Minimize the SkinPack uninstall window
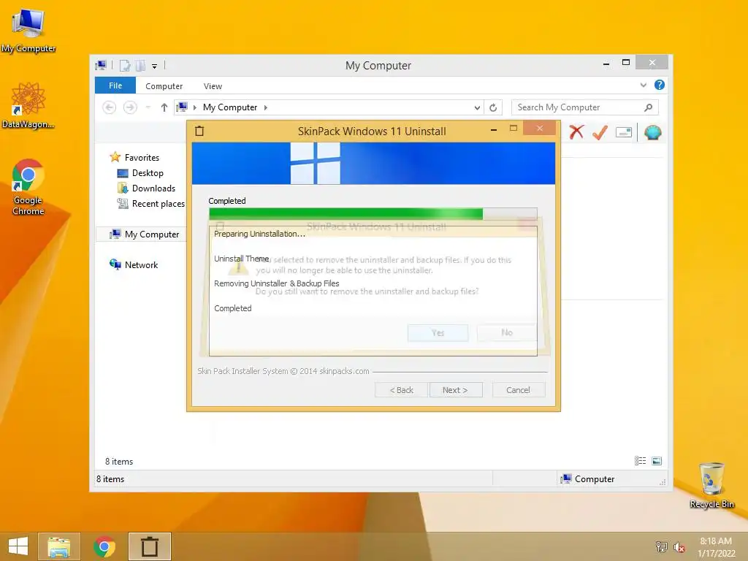Screen dimensions: 748x561 tap(494, 129)
